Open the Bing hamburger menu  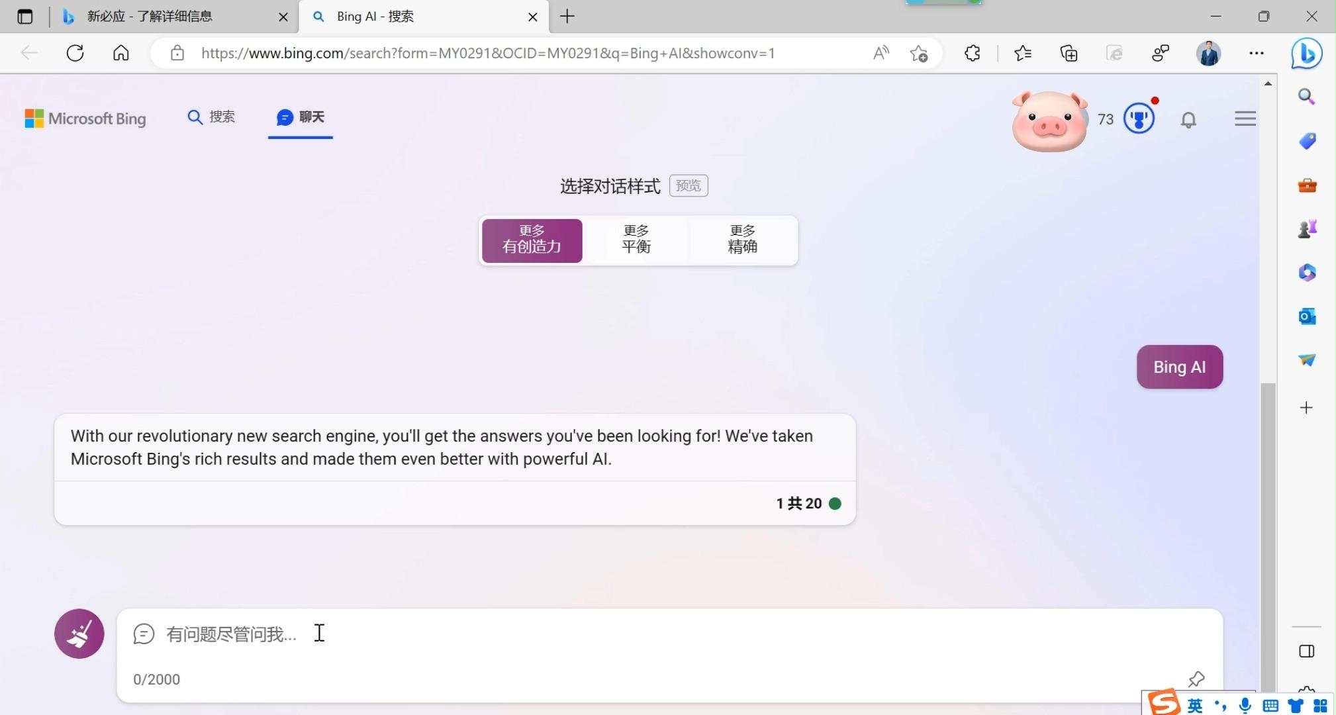1245,119
